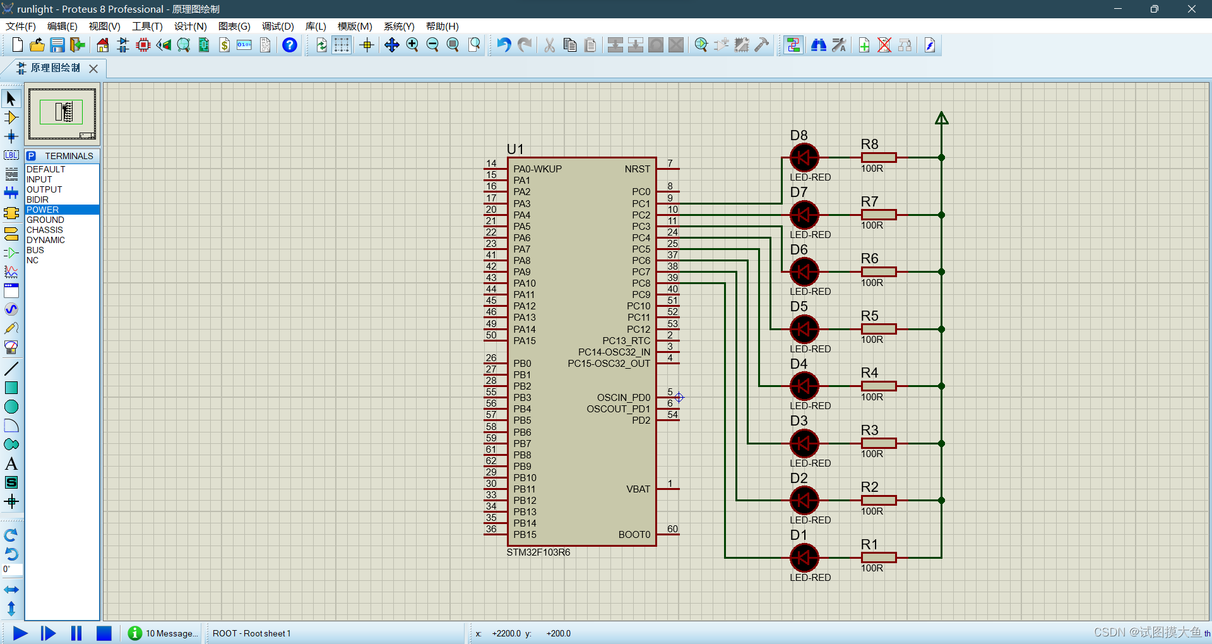Screen dimensions: 1212x644
Task: Select the 2D graphics text tool
Action: pos(11,463)
